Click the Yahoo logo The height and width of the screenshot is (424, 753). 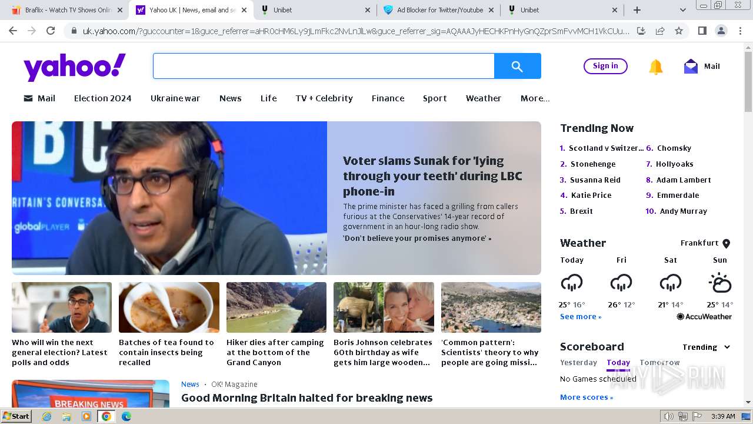coord(75,67)
